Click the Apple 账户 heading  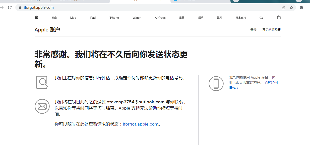coord(47,30)
